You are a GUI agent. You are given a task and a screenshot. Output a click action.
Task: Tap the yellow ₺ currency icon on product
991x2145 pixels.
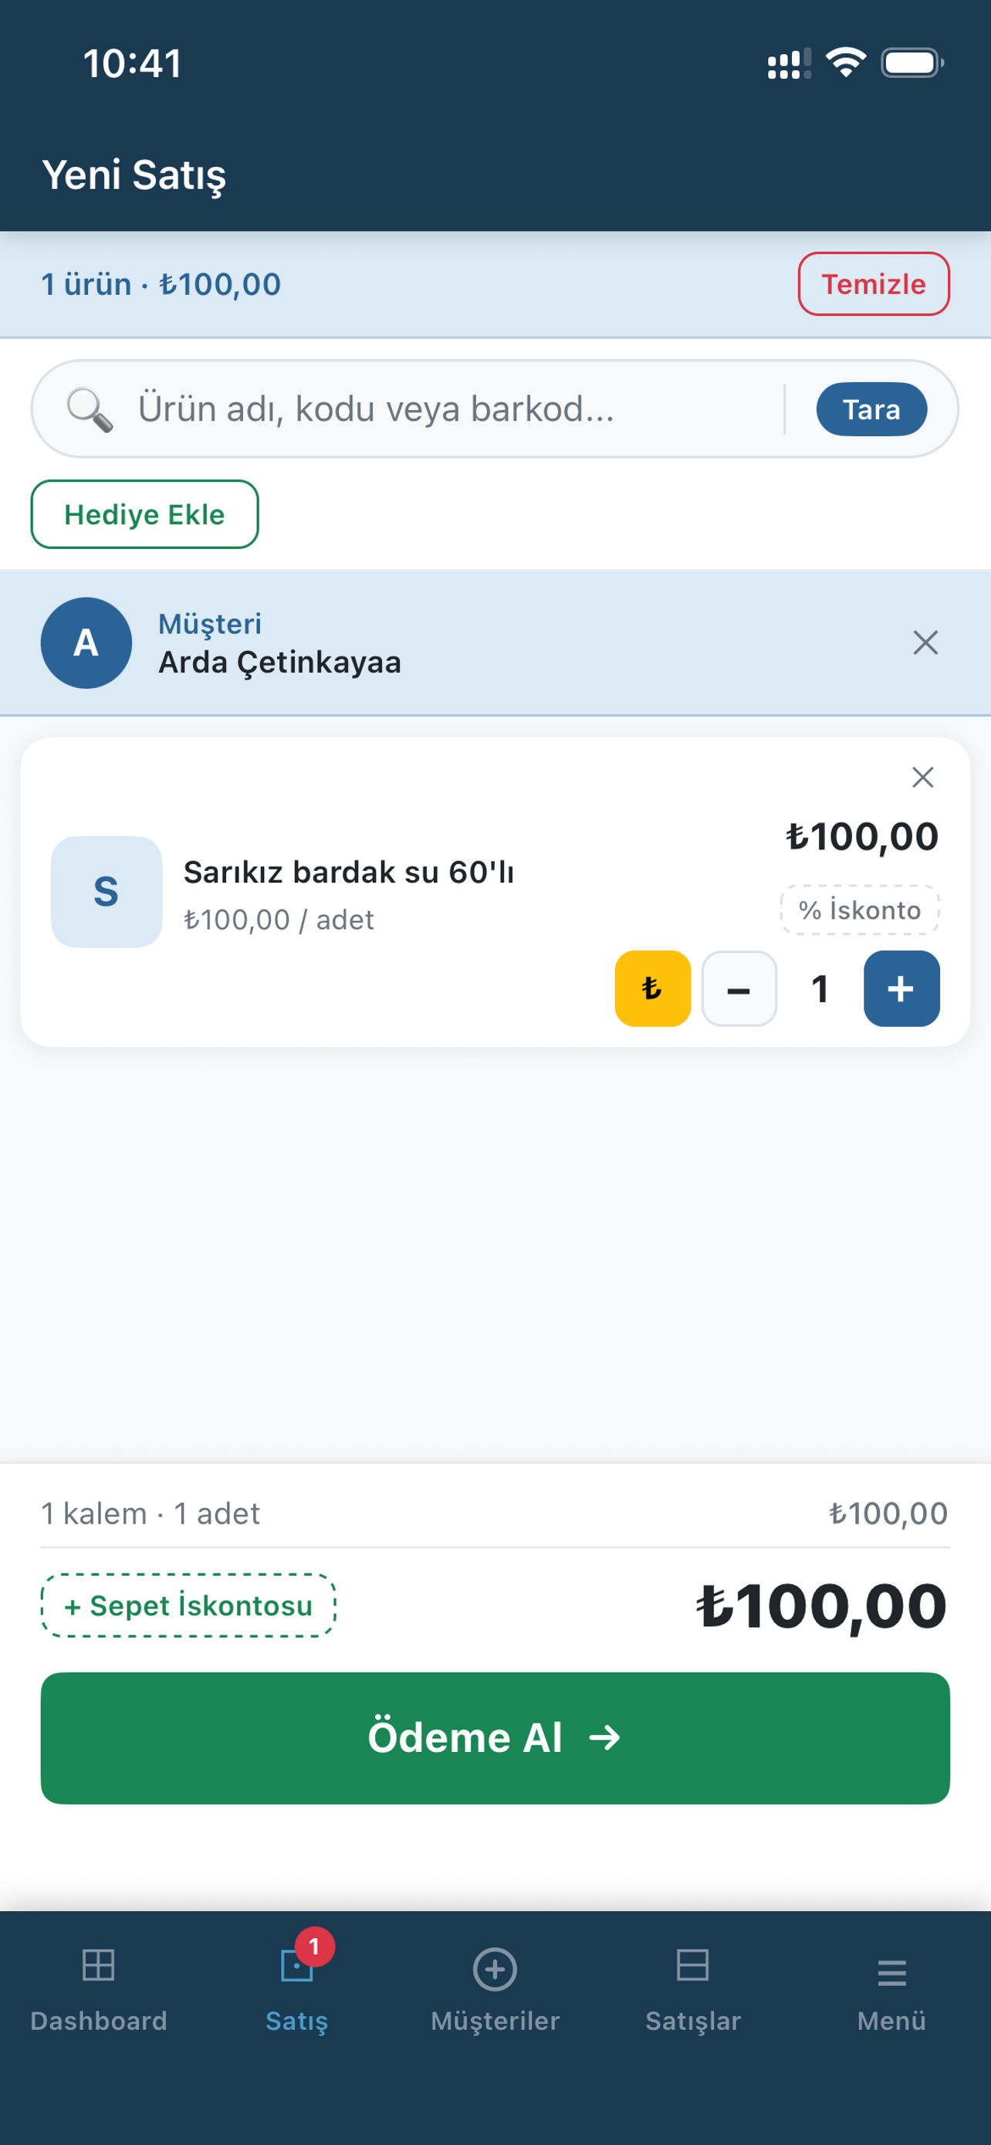point(652,988)
